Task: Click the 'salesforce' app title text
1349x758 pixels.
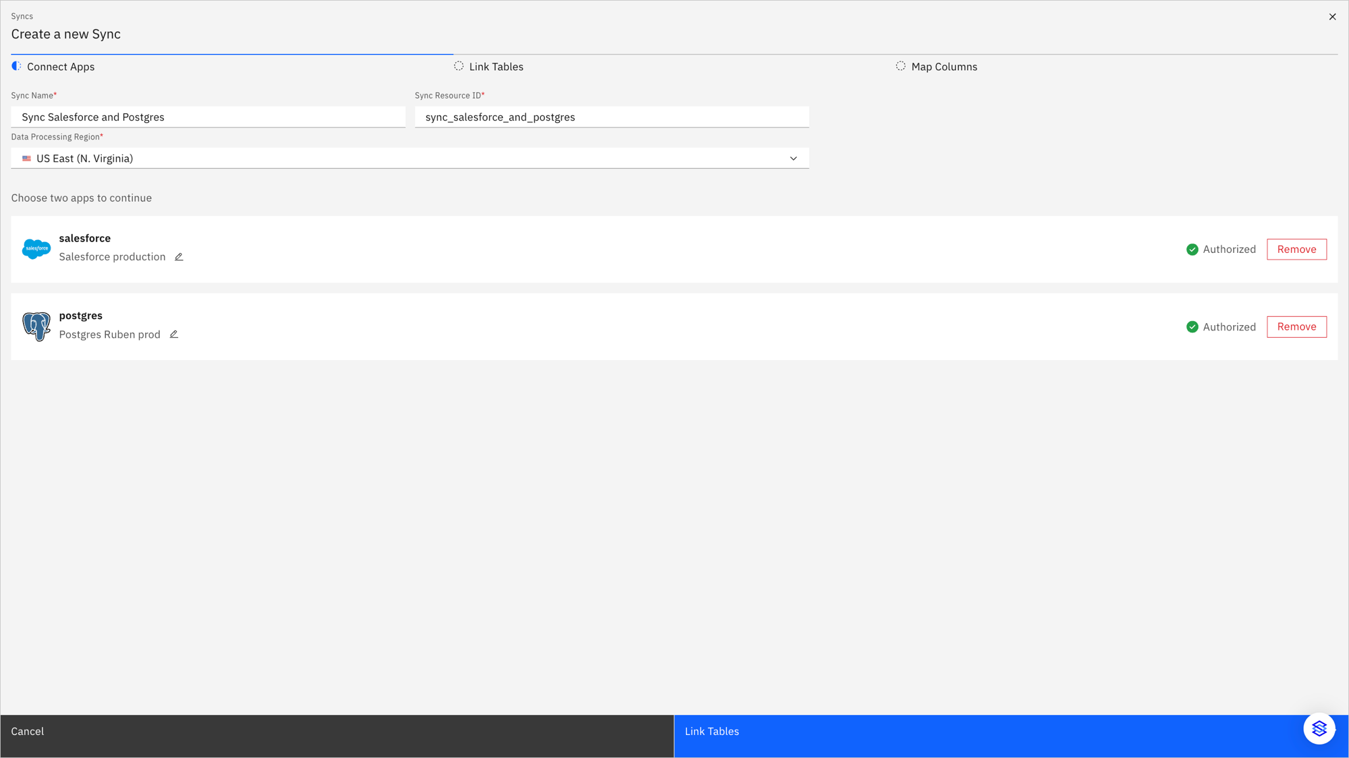Action: pyautogui.click(x=85, y=238)
